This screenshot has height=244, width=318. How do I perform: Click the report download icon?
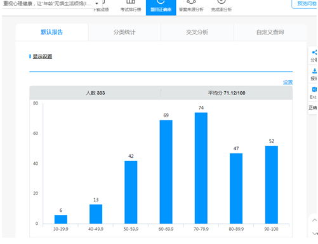coord(314,71)
